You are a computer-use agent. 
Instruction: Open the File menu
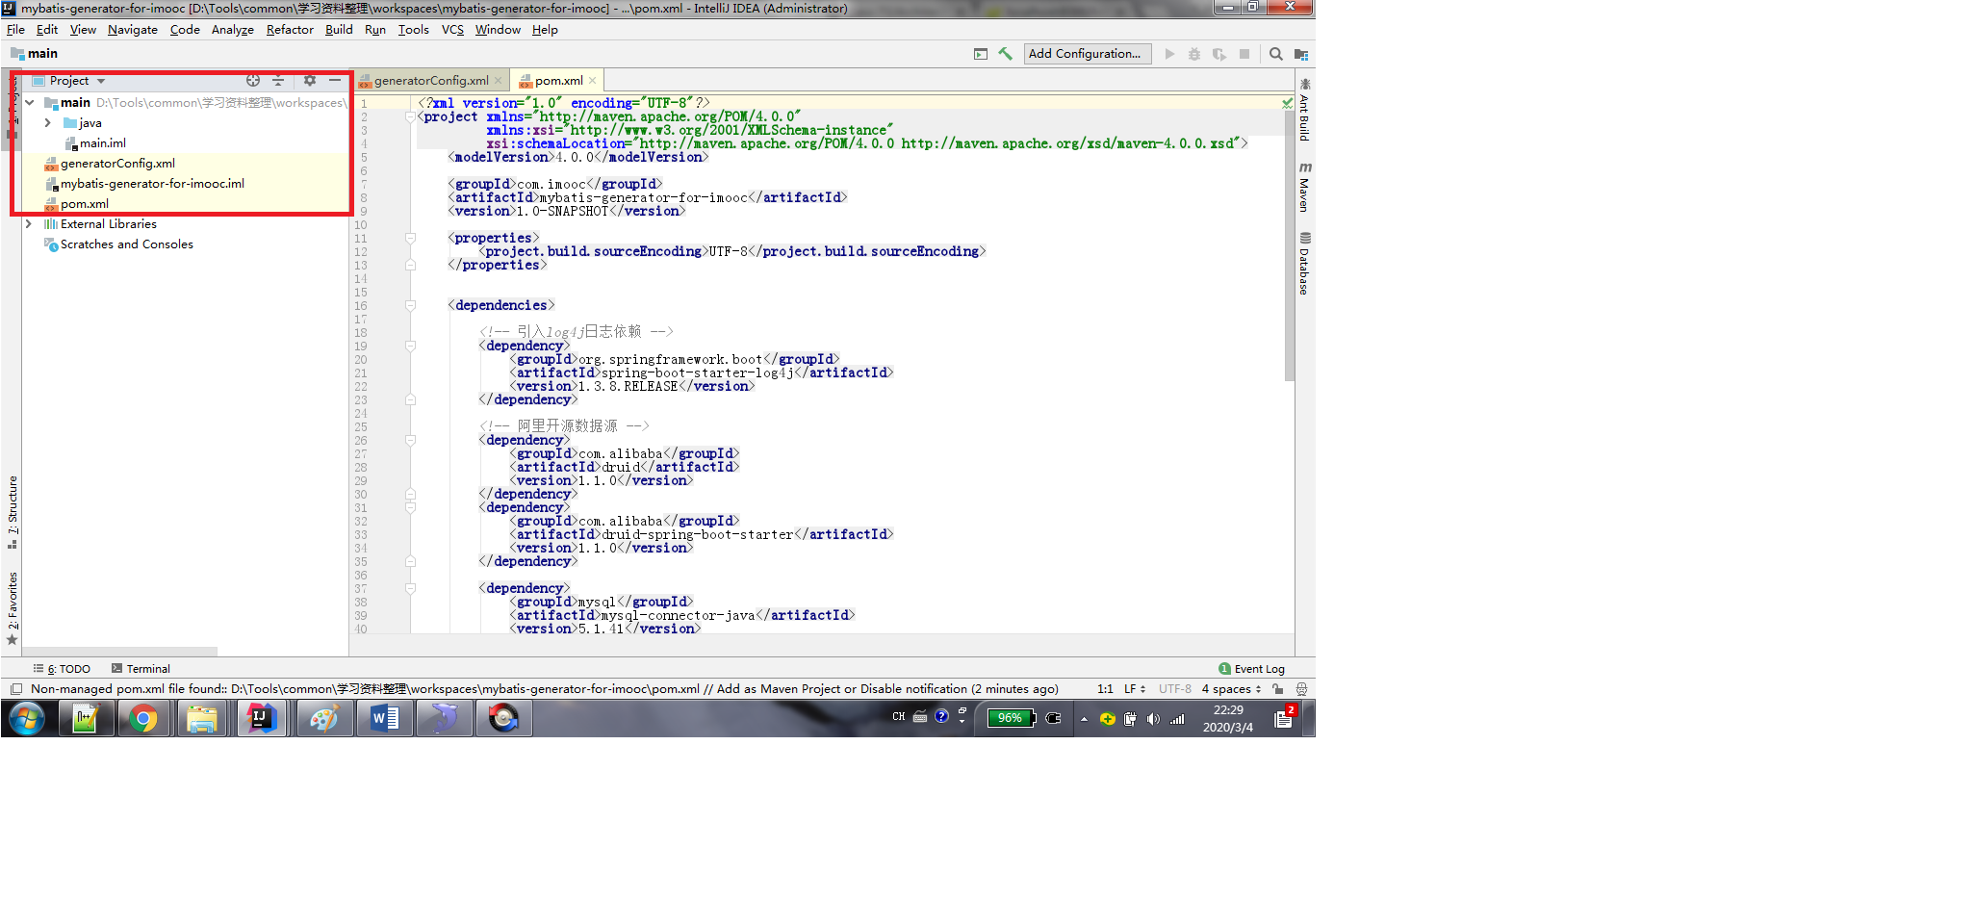coord(15,30)
